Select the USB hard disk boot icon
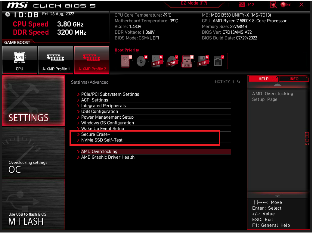Screen dimensions: 313x234 click(157, 61)
